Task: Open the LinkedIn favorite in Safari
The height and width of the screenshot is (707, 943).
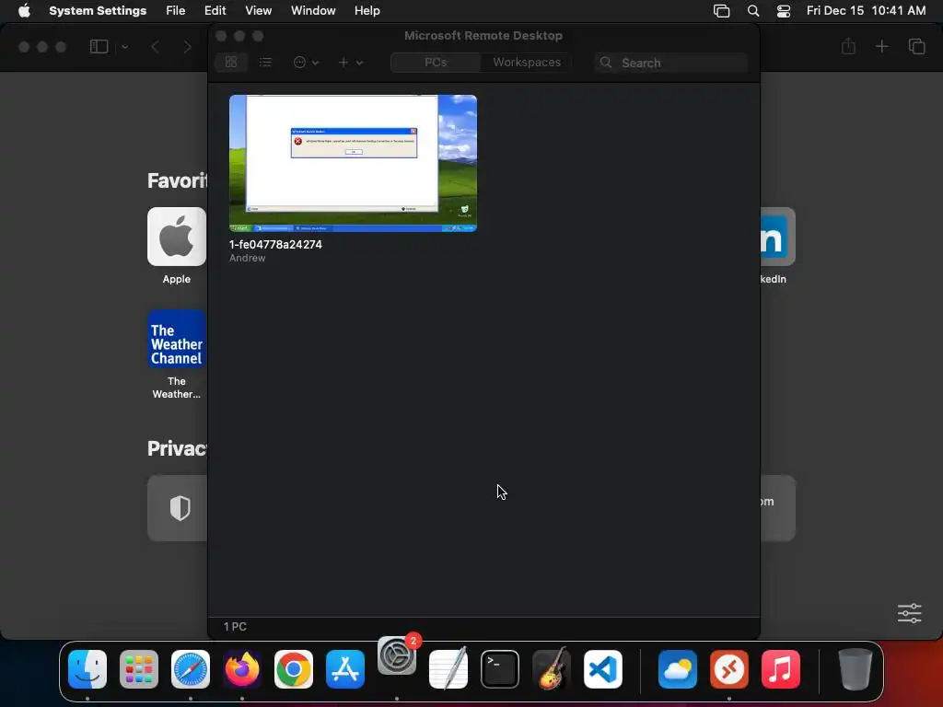Action: [x=777, y=237]
